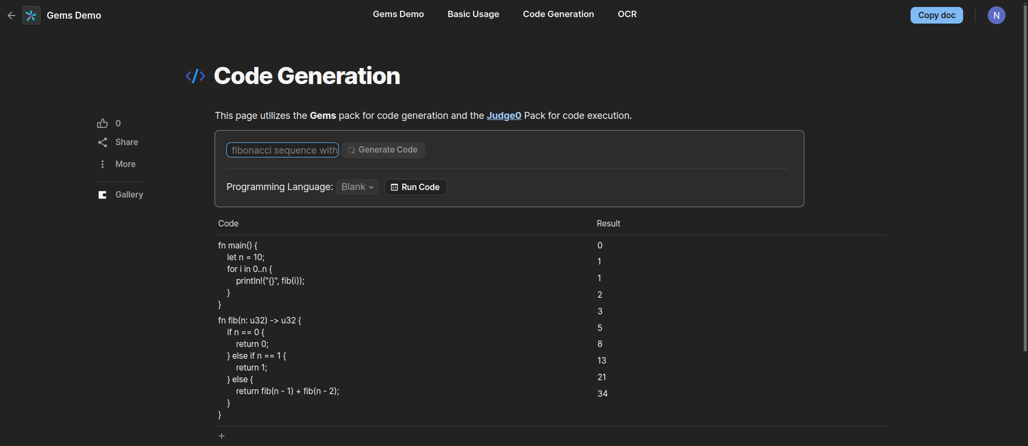Viewport: 1028px width, 446px height.
Task: Open the Judge0 pack link
Action: pos(504,116)
